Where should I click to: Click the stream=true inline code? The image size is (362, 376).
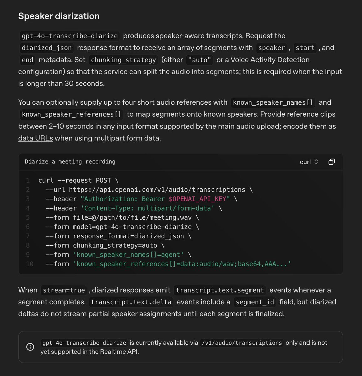(x=64, y=290)
